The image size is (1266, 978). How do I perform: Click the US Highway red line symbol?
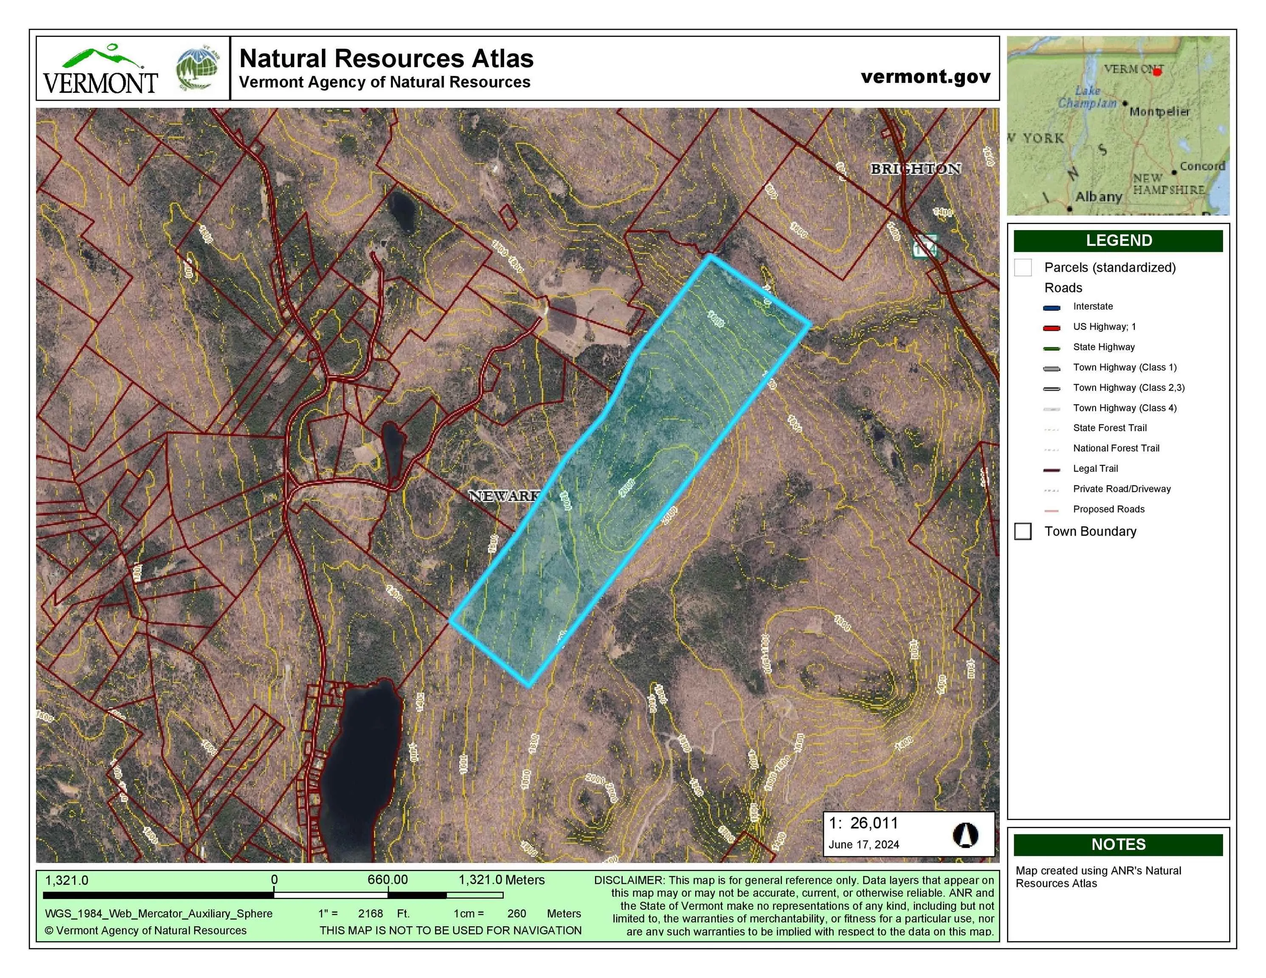click(x=1052, y=328)
